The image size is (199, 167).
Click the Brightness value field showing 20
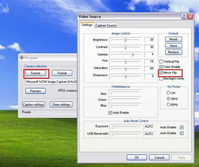coord(150,40)
